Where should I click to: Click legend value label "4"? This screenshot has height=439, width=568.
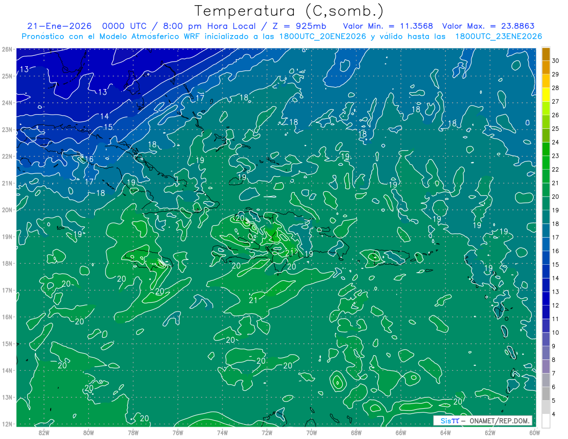[554, 414]
